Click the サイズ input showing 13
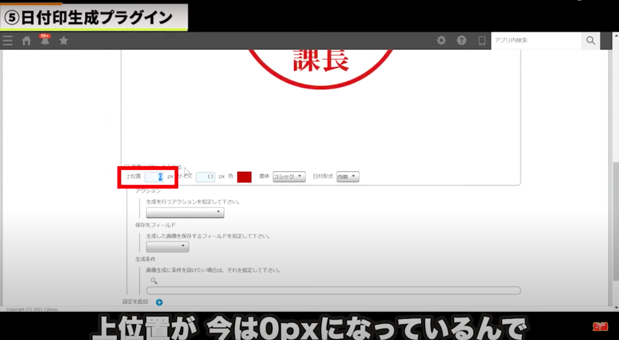Image resolution: width=619 pixels, height=340 pixels. (205, 177)
